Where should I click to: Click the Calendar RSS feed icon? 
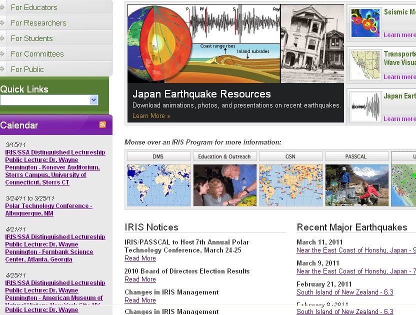click(102, 125)
